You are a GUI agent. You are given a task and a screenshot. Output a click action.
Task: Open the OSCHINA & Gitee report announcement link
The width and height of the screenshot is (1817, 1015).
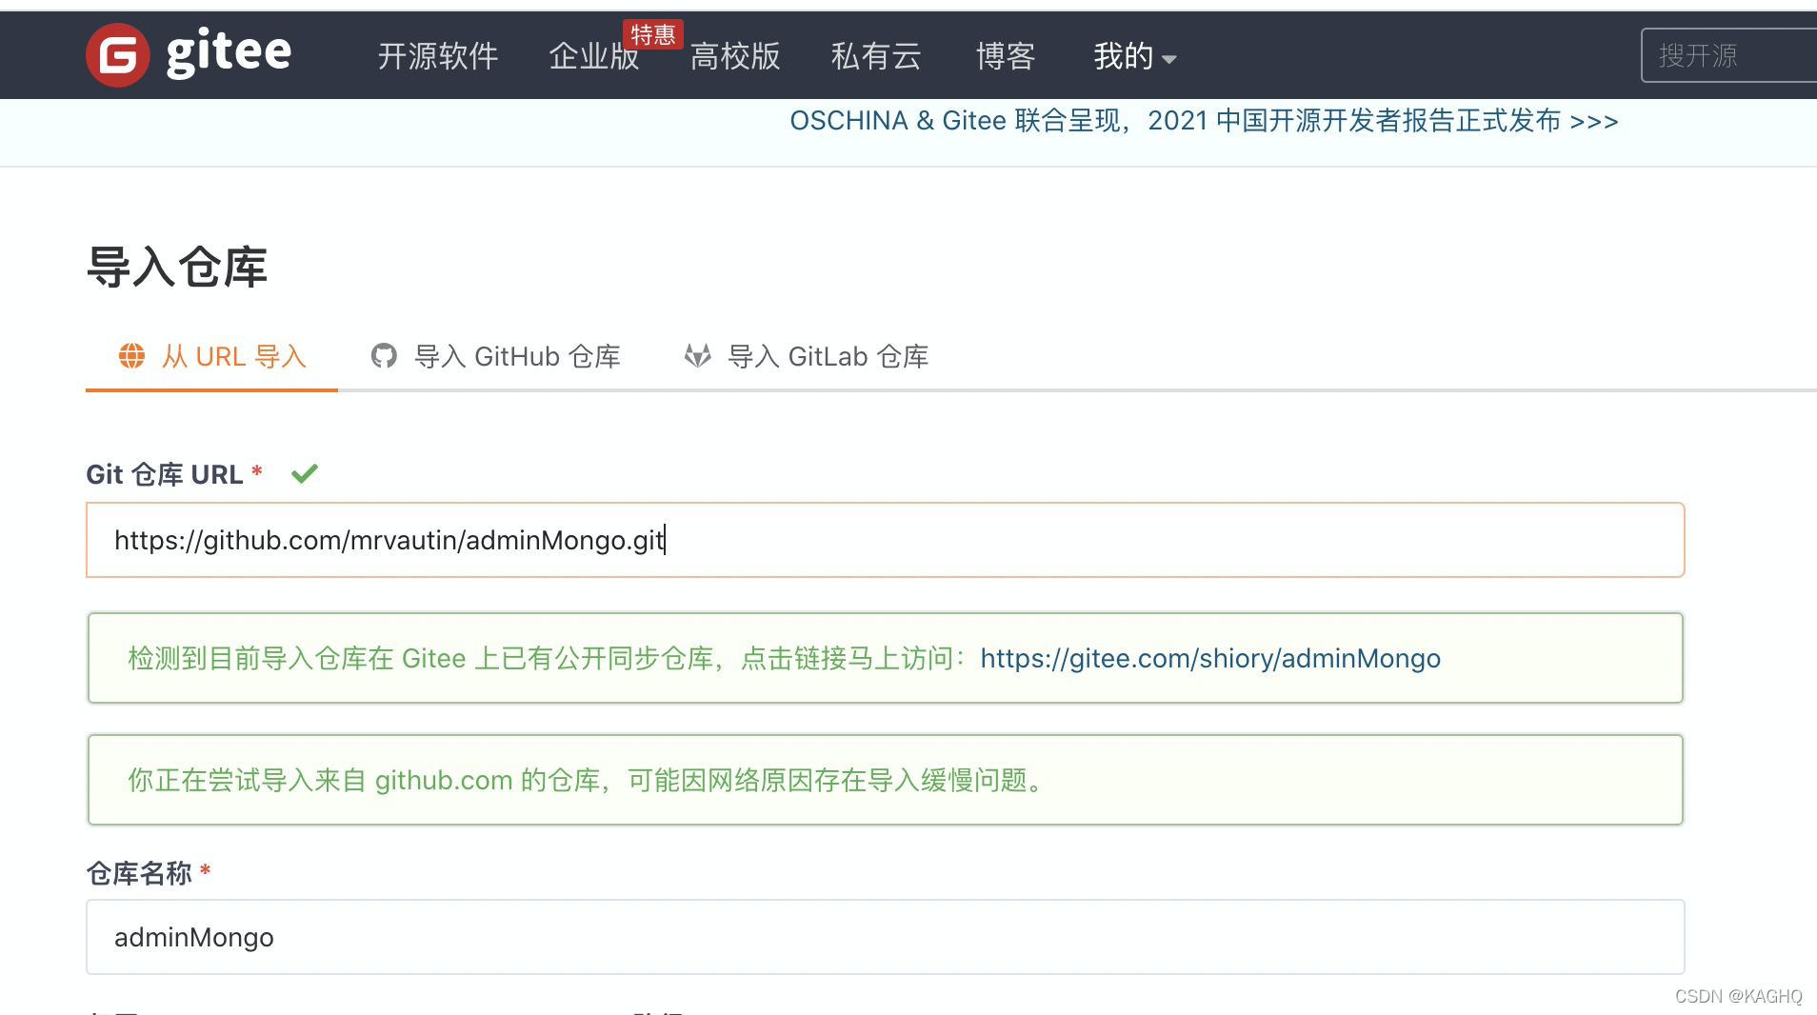pos(1204,121)
